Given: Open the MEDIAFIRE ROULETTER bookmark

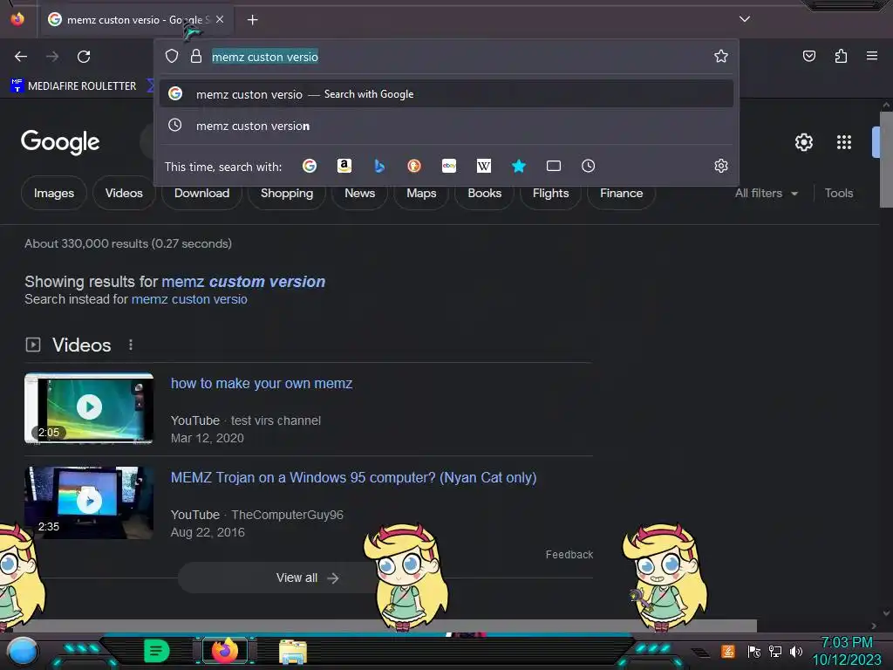Looking at the screenshot, I should click(x=73, y=86).
